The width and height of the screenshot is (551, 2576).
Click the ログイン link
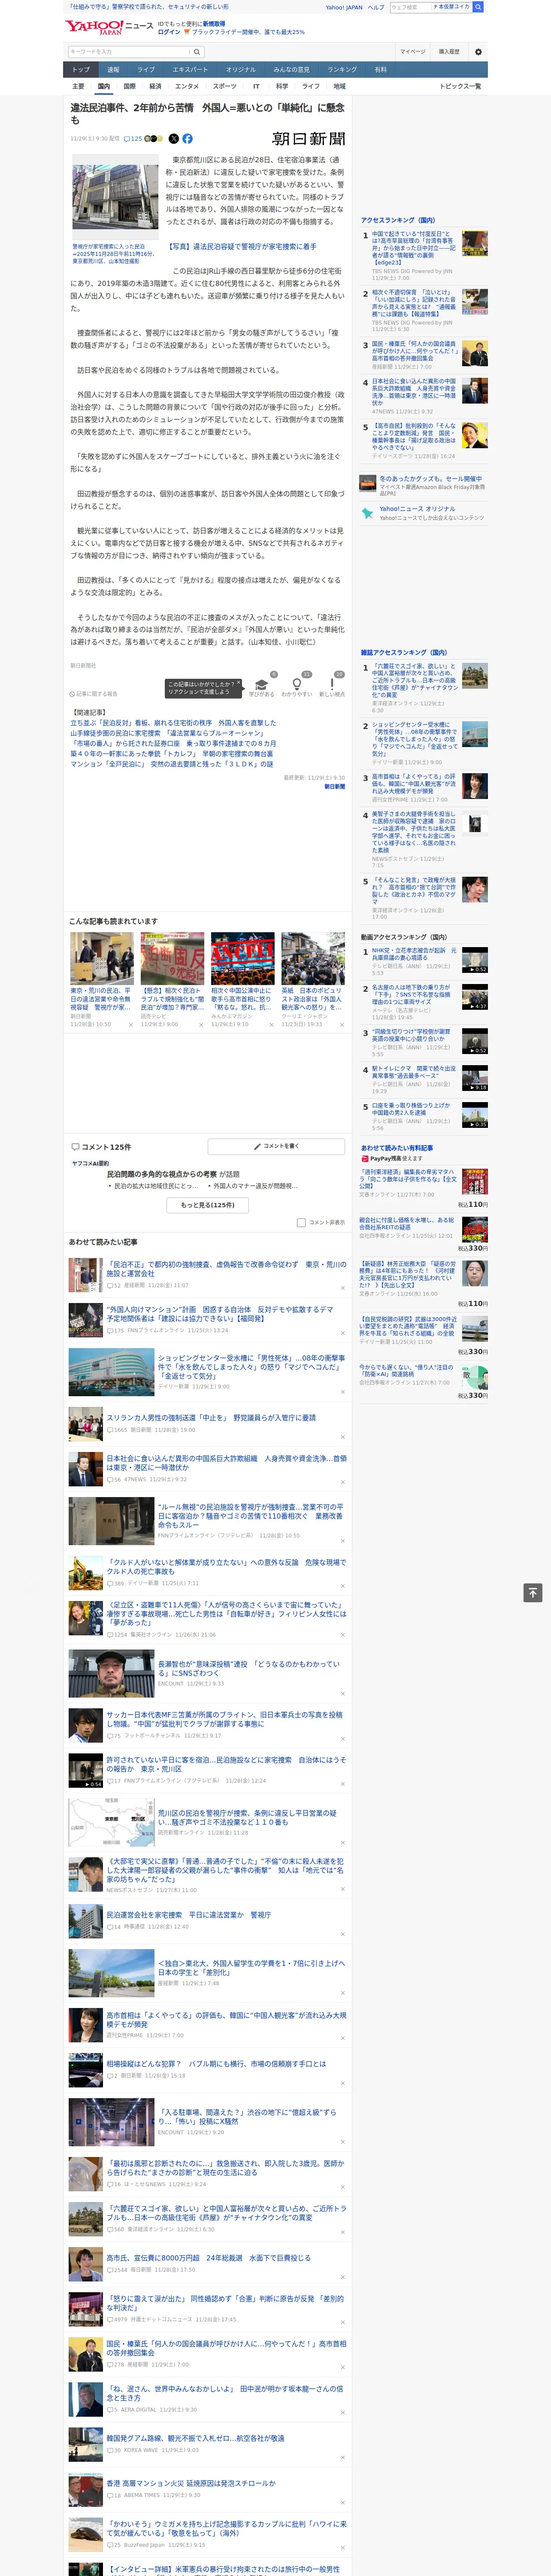click(x=169, y=32)
